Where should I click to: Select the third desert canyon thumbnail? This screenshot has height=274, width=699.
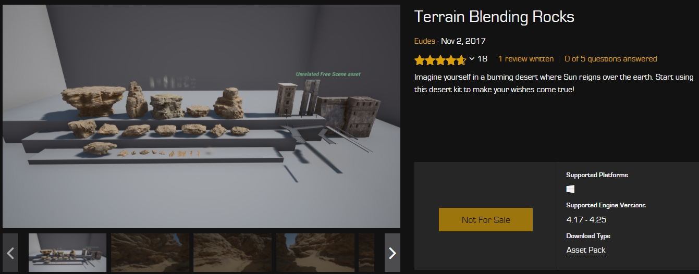232,253
